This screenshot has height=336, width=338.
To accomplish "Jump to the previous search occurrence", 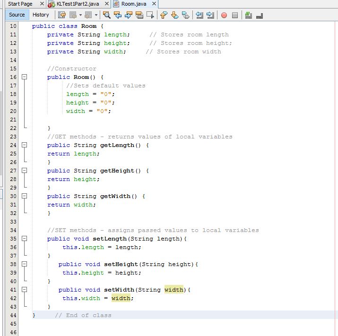I will [x=118, y=15].
